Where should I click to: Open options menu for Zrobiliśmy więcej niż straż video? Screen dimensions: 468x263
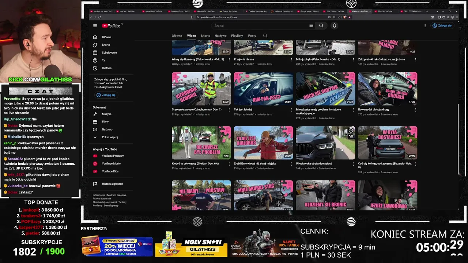291,164
